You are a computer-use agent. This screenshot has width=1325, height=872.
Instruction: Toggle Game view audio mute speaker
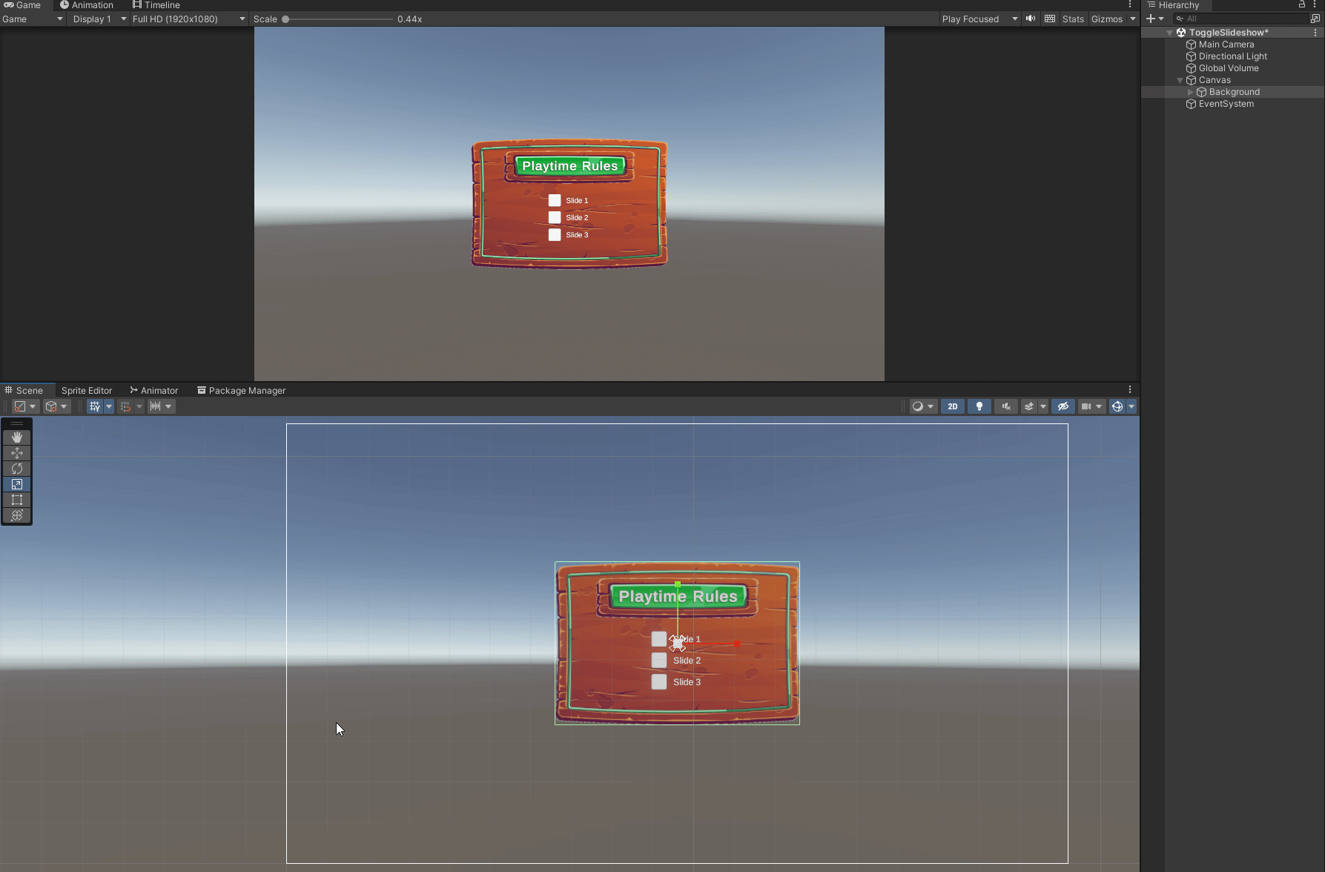tap(1031, 19)
